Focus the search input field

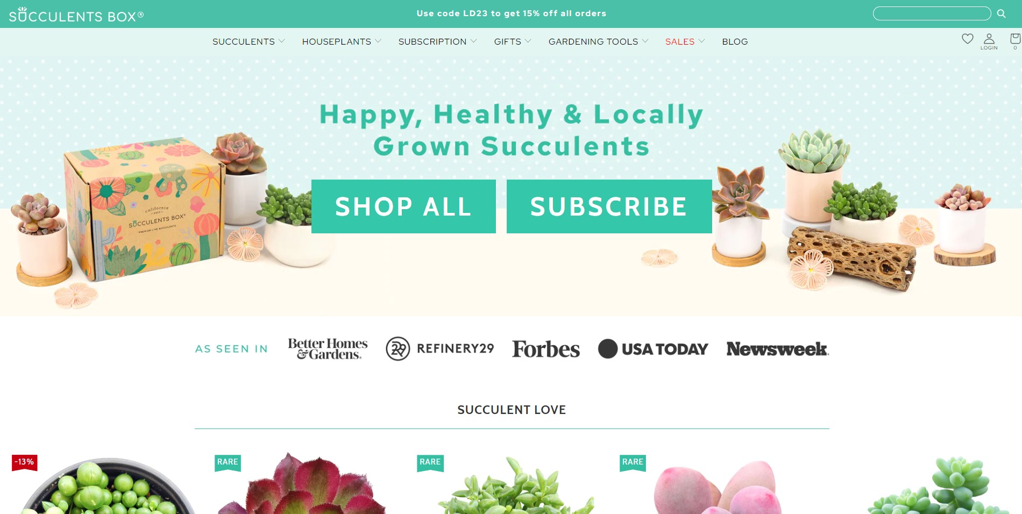click(x=932, y=13)
